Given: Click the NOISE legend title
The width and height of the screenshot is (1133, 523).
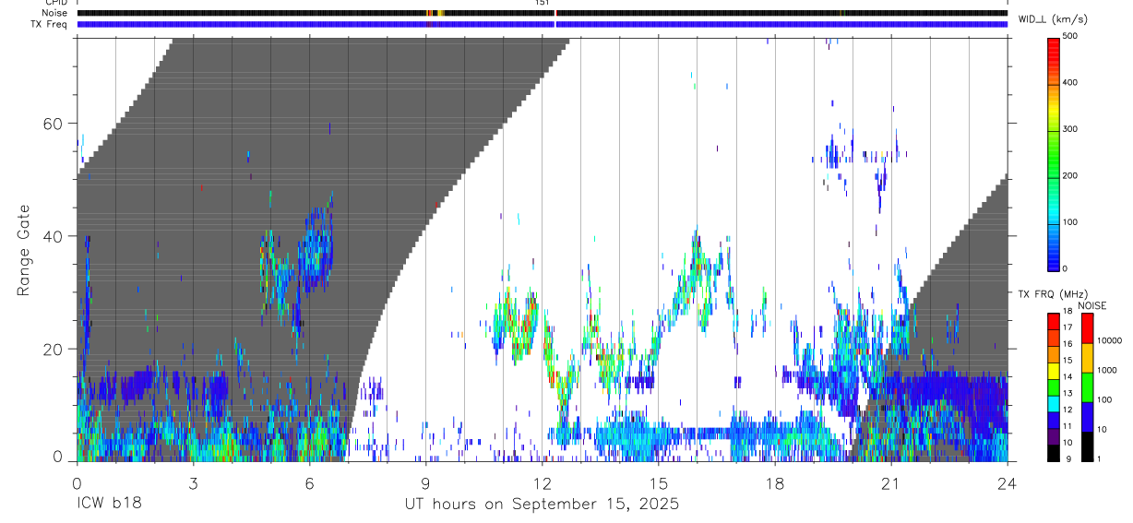Looking at the screenshot, I should (x=1093, y=305).
